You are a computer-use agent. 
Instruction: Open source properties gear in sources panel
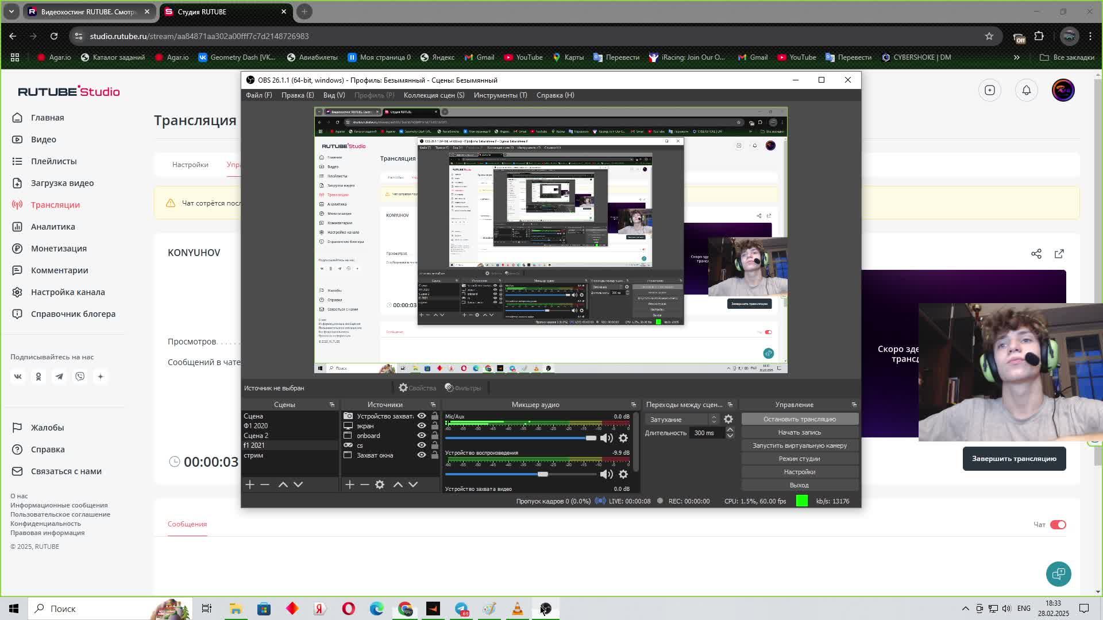[x=380, y=485]
